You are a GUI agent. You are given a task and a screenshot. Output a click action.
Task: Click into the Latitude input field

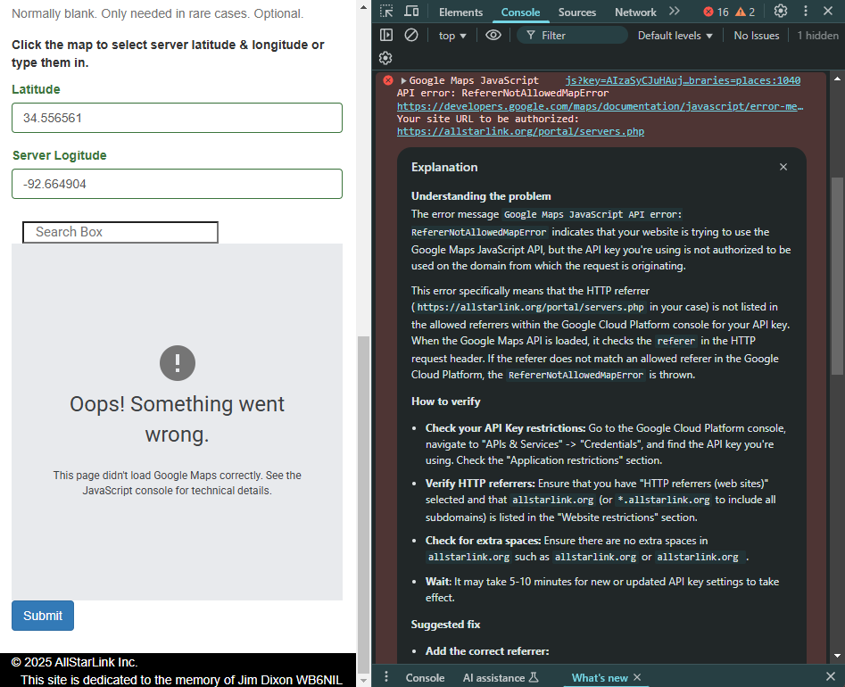(177, 118)
